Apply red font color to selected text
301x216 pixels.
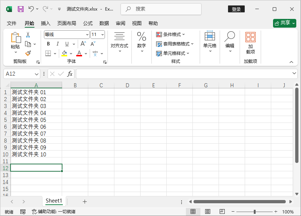[x=78, y=53]
